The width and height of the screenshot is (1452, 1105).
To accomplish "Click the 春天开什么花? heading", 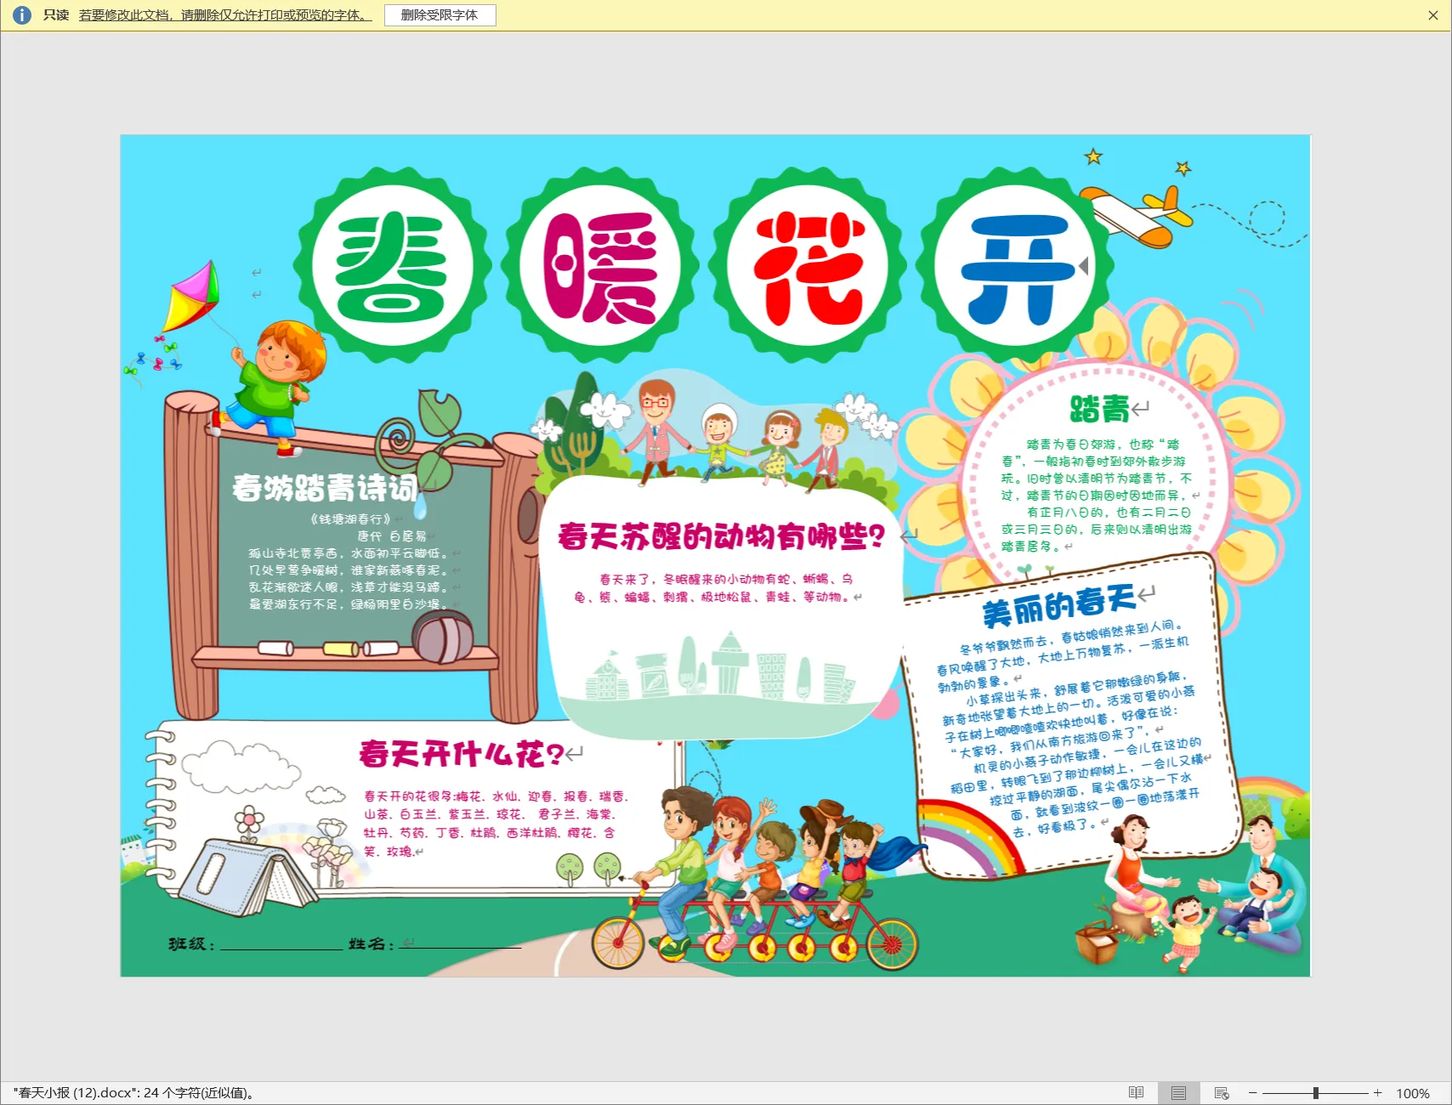I will coord(462,754).
